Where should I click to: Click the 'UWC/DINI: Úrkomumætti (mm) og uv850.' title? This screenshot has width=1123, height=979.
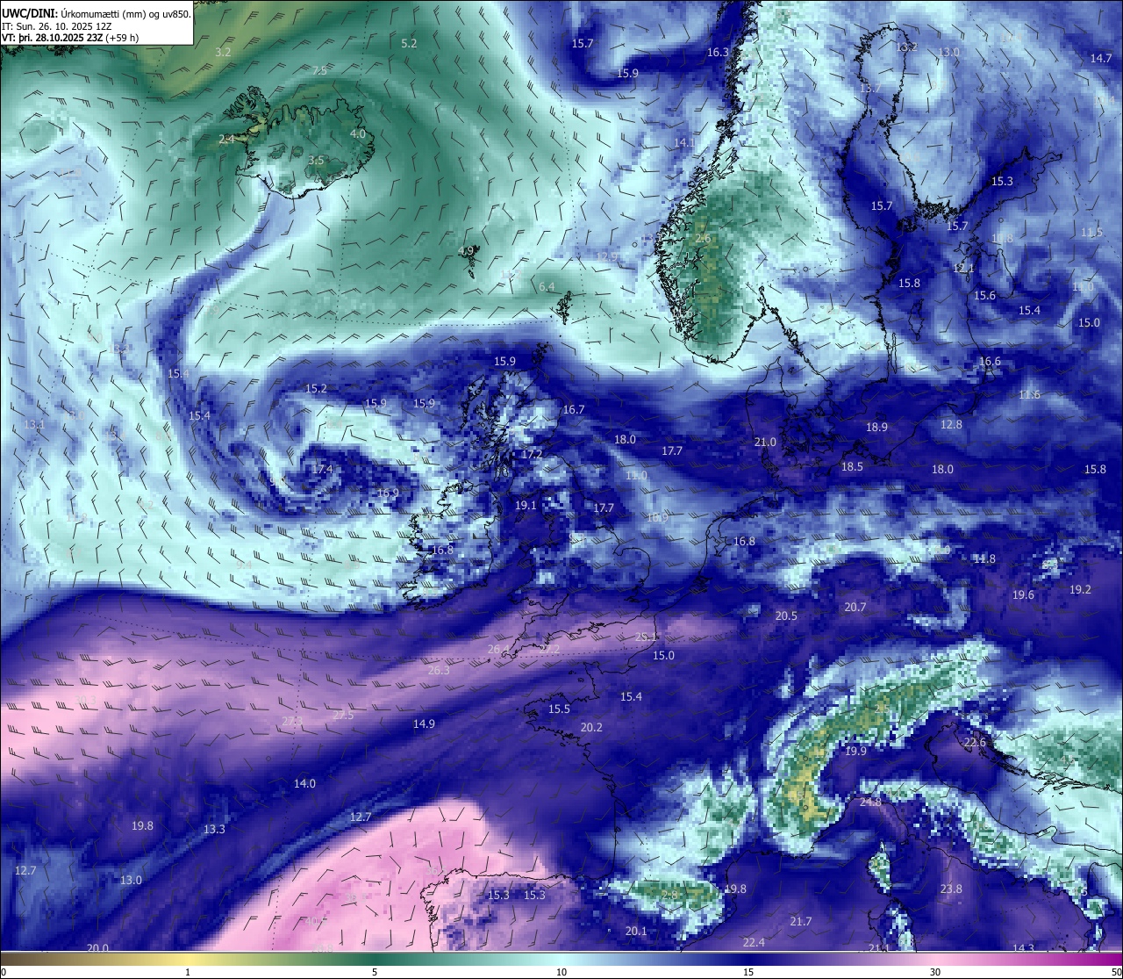(97, 13)
